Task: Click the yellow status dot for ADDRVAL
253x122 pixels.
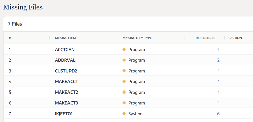Action: pyautogui.click(x=124, y=60)
